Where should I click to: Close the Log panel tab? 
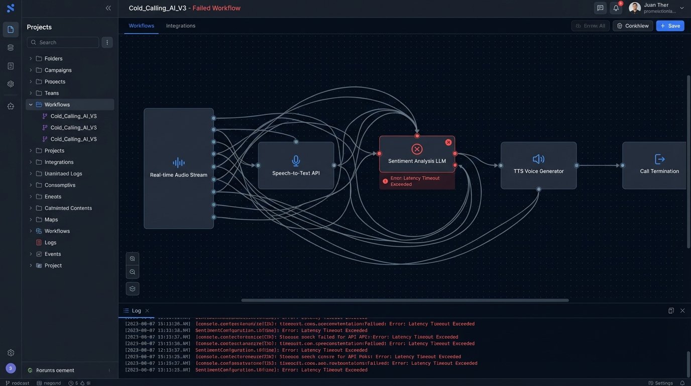tap(147, 311)
